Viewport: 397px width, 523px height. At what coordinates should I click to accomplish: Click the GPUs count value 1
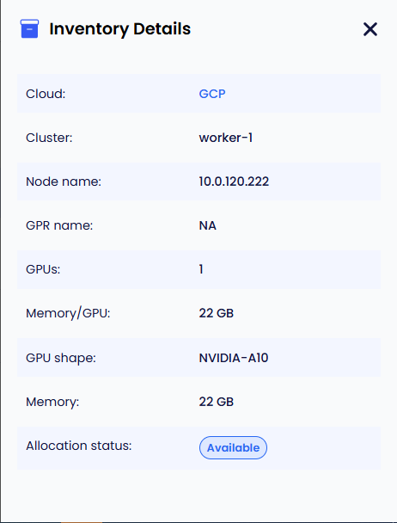(201, 269)
